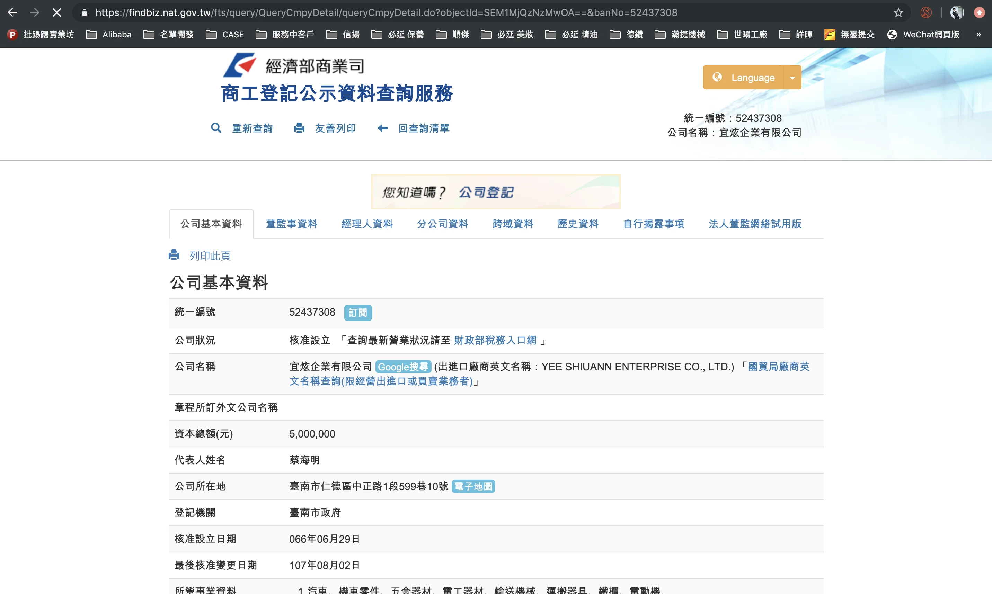Switch to the 董監事資料 tab

(x=292, y=224)
